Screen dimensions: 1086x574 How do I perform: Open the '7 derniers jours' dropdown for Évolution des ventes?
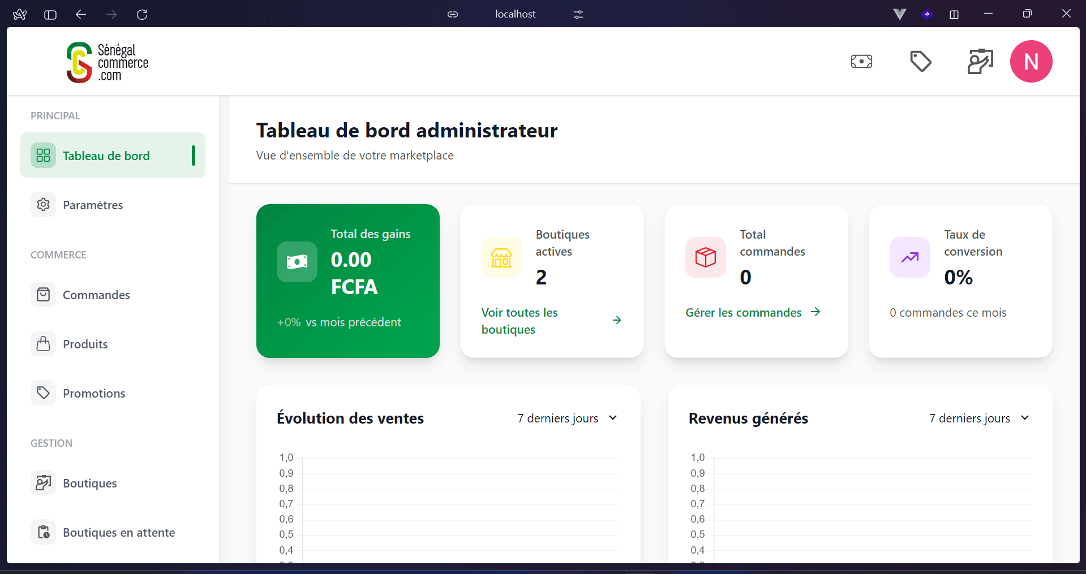[566, 418]
